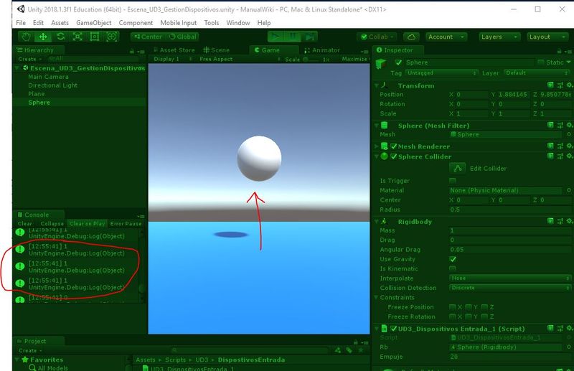Toggle the Is Kinematic checkbox
Viewport: 574px width, 371px height.
(x=453, y=269)
